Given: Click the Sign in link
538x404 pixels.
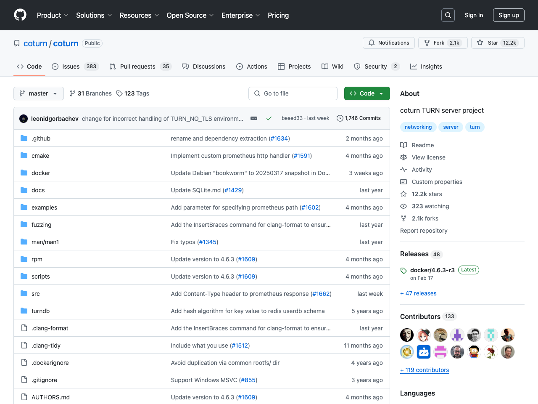Looking at the screenshot, I should (x=474, y=15).
